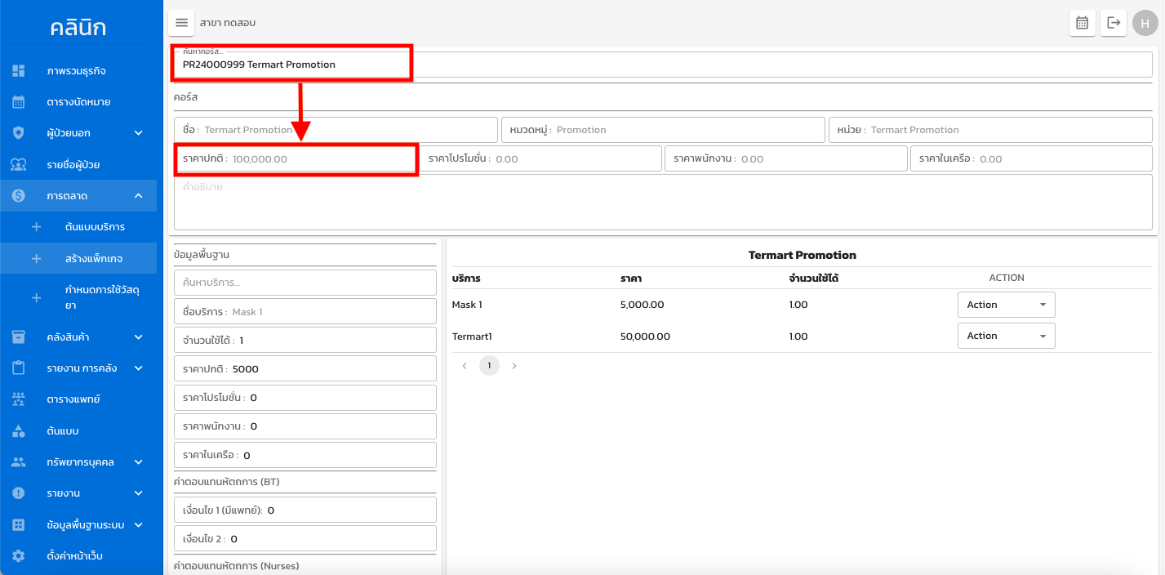Click the ภาพรวมธุรกิจ dashboard icon
The height and width of the screenshot is (575, 1165).
(19, 71)
